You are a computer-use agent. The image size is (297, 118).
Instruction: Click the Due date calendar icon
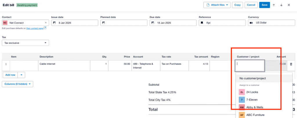click(x=153, y=23)
